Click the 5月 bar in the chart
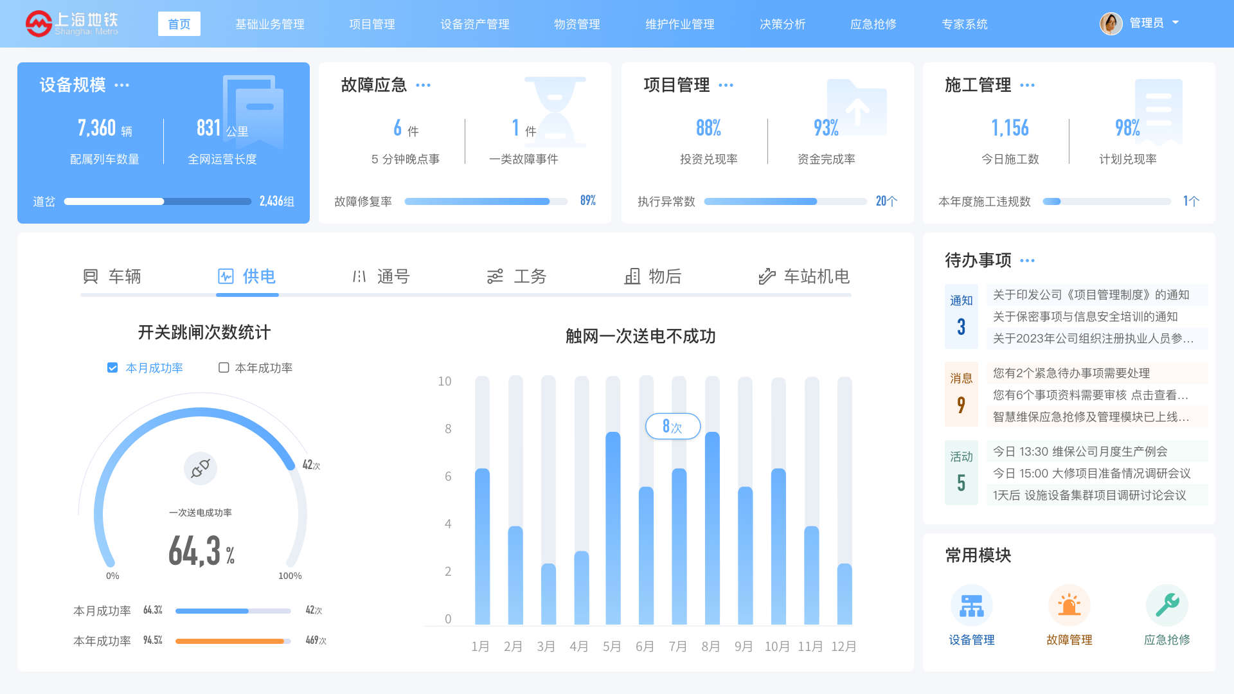The width and height of the screenshot is (1234, 694). 613,528
